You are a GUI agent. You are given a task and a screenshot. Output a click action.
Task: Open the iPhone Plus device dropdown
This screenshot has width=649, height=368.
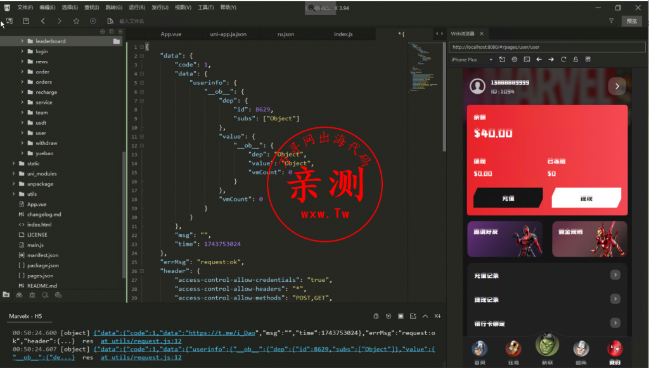click(472, 60)
